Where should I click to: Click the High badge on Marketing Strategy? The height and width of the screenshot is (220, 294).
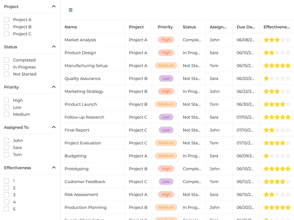point(166,91)
